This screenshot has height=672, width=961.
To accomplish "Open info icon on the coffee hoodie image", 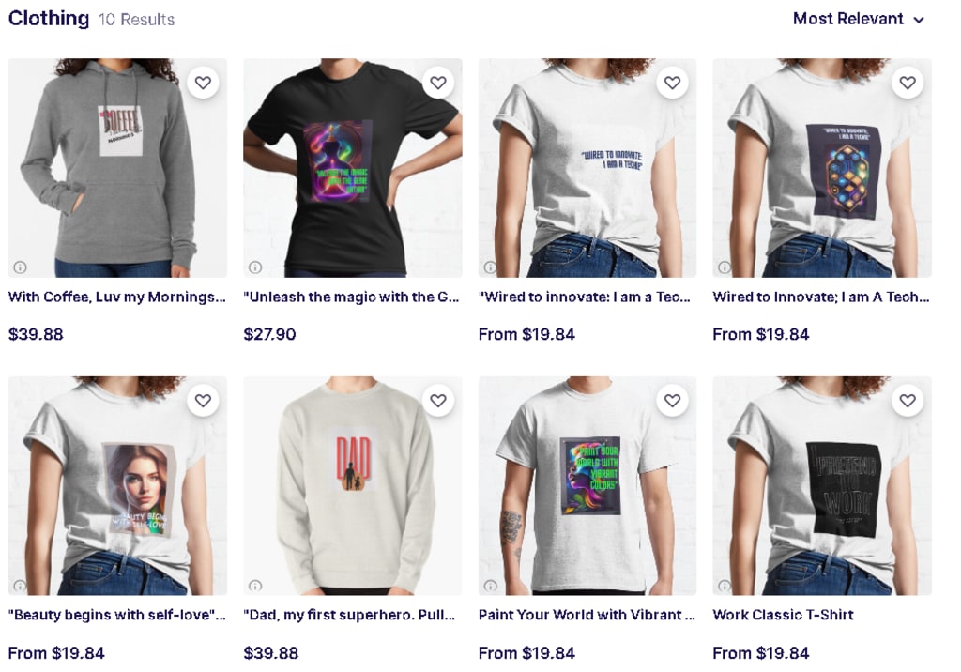I will [x=21, y=267].
